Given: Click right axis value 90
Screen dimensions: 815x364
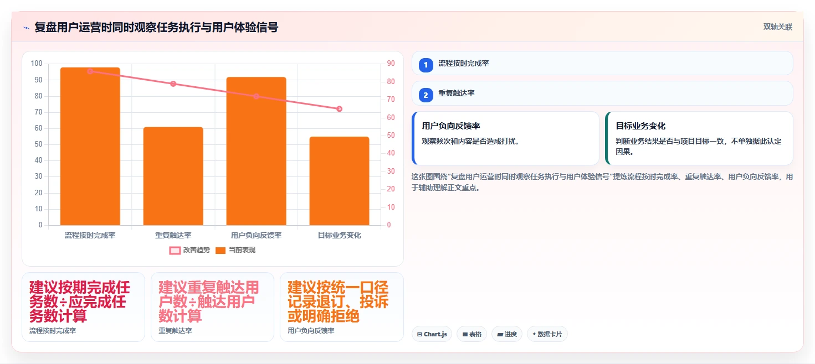Looking at the screenshot, I should (x=391, y=64).
